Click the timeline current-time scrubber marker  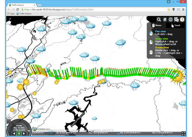[x=119, y=134]
